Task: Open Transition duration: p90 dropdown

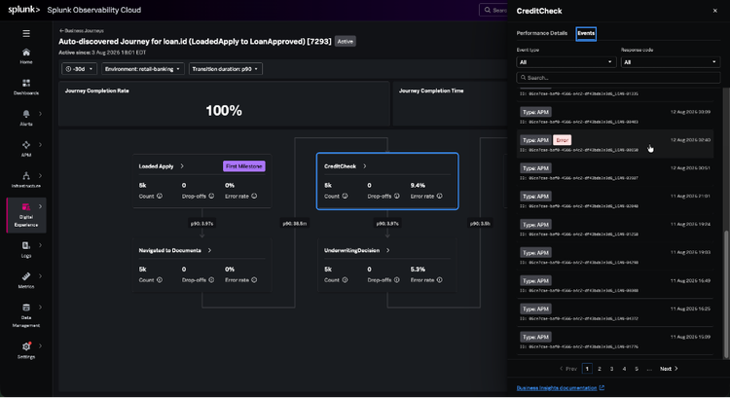Action: [x=226, y=69]
